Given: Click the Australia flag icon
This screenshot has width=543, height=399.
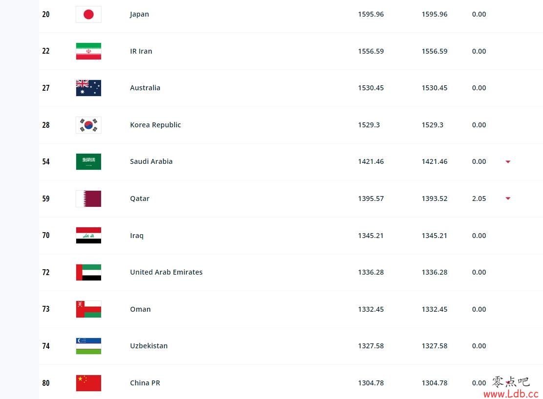Looking at the screenshot, I should tap(89, 88).
